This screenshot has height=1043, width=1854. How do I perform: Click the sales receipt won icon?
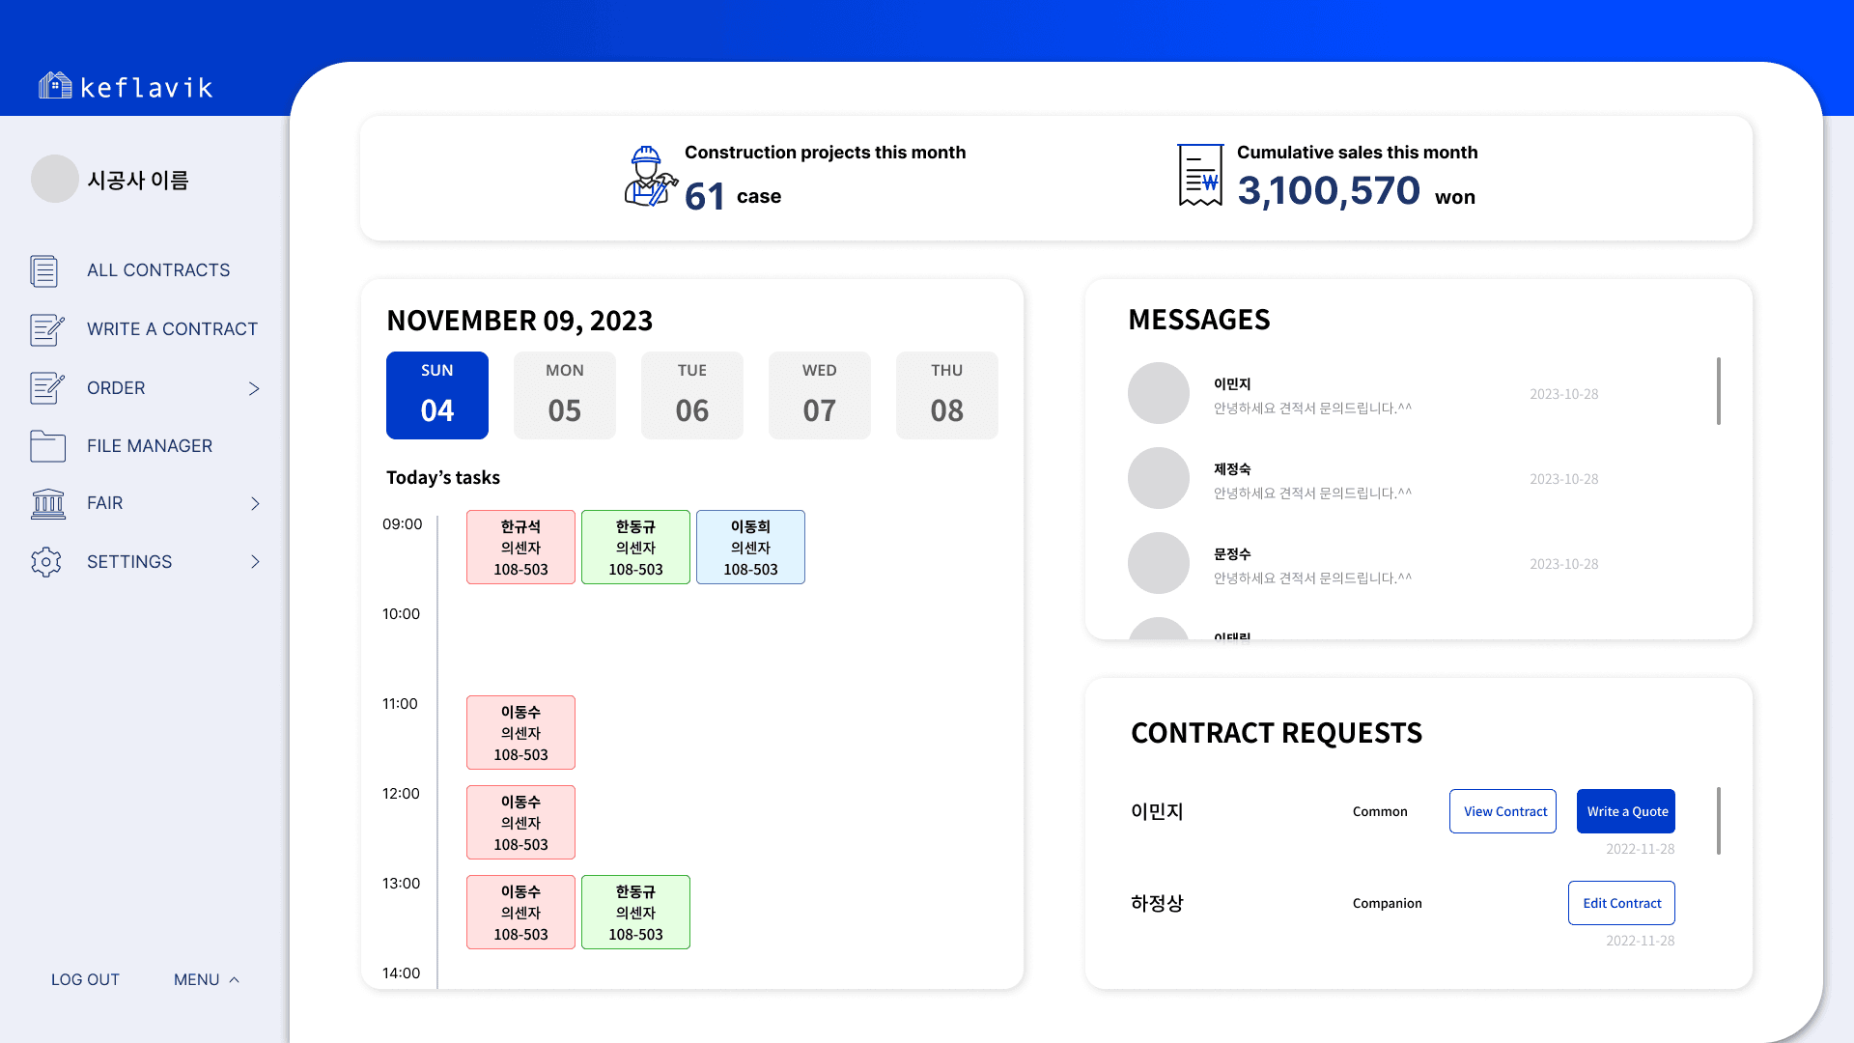1200,176
